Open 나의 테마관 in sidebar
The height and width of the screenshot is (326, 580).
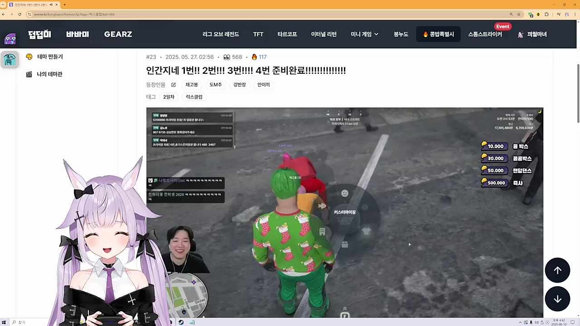(x=44, y=74)
